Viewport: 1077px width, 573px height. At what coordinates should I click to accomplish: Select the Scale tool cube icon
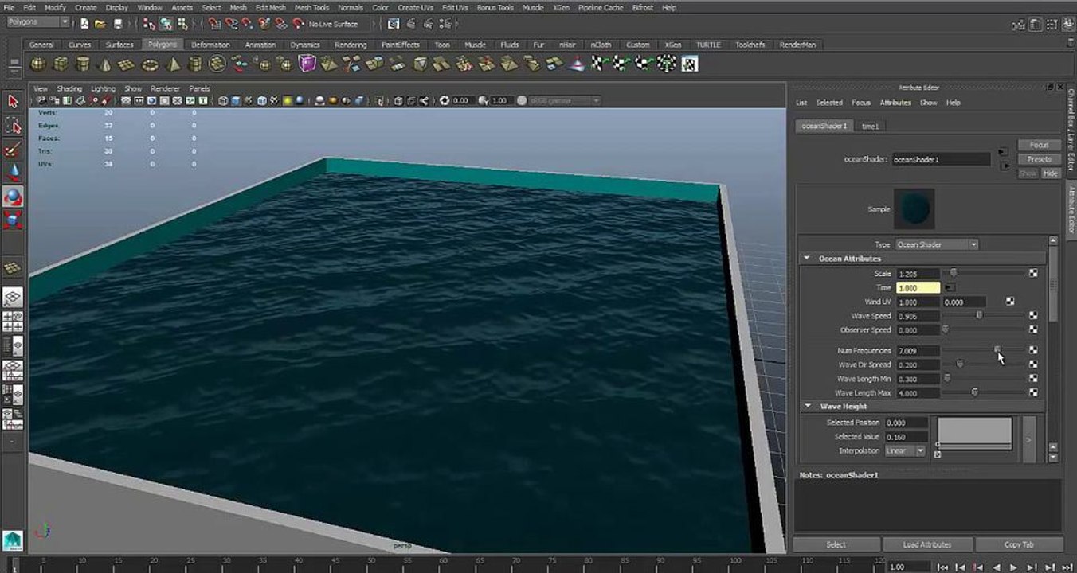(x=13, y=220)
